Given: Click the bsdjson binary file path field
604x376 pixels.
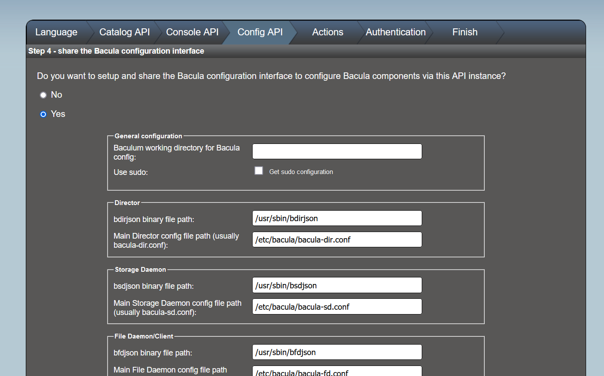Looking at the screenshot, I should (x=337, y=286).
